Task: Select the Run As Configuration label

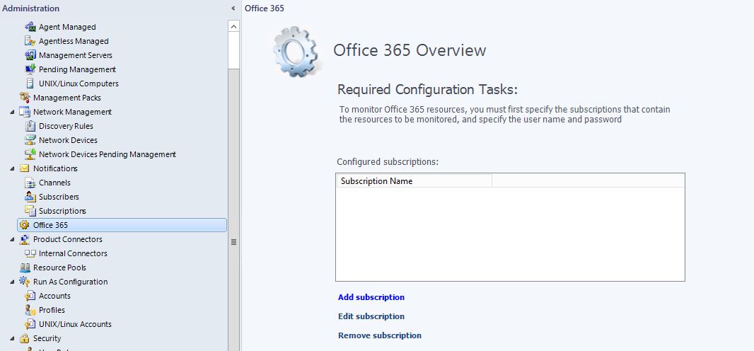Action: pos(70,281)
